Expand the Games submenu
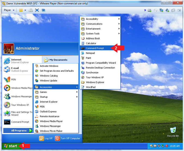184x151 pixels. pos(56,92)
